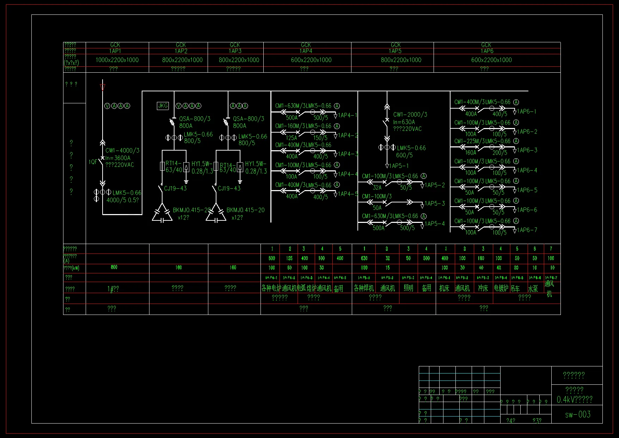619x438 pixels.
Task: Click the 1AP4 cabinet header label
Action: coord(306,51)
